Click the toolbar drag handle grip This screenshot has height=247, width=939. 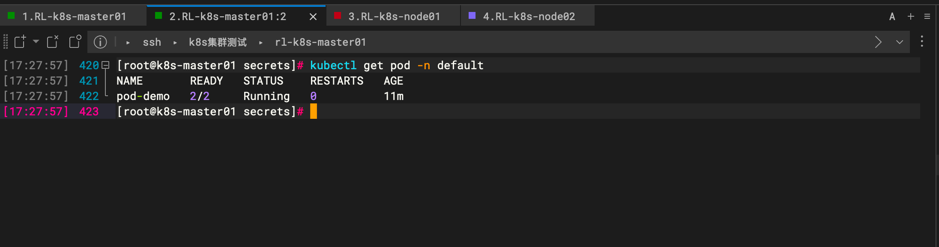6,42
